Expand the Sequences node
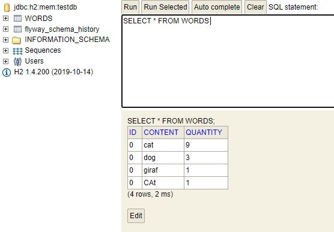 pos(6,50)
